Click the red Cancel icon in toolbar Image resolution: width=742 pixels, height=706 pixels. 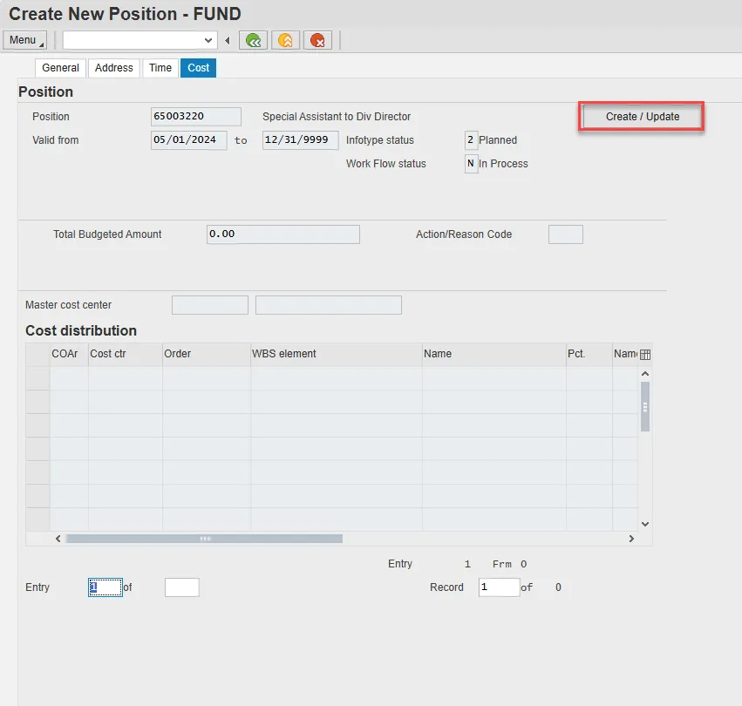click(x=317, y=40)
